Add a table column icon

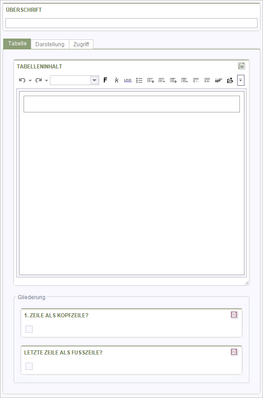click(x=173, y=81)
